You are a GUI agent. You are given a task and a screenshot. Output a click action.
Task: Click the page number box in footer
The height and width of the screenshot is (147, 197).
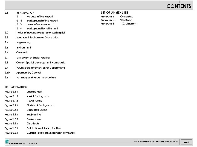(x=186, y=142)
